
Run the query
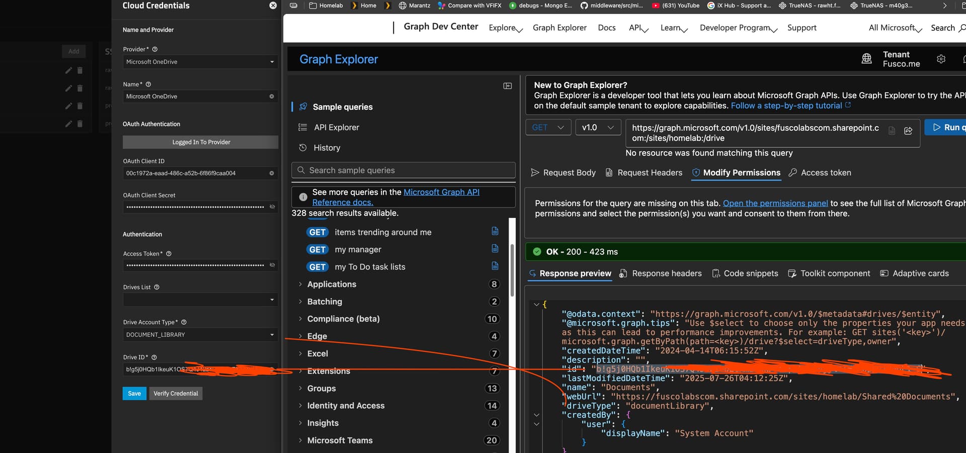[x=947, y=128]
